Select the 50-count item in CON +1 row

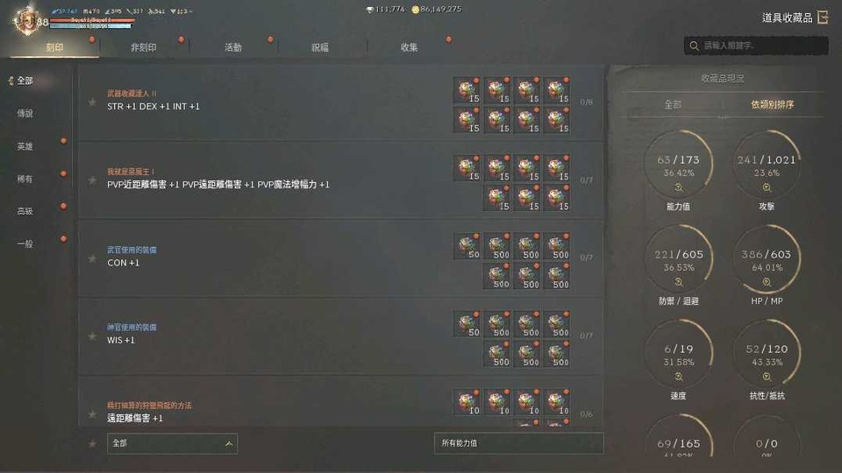click(467, 246)
